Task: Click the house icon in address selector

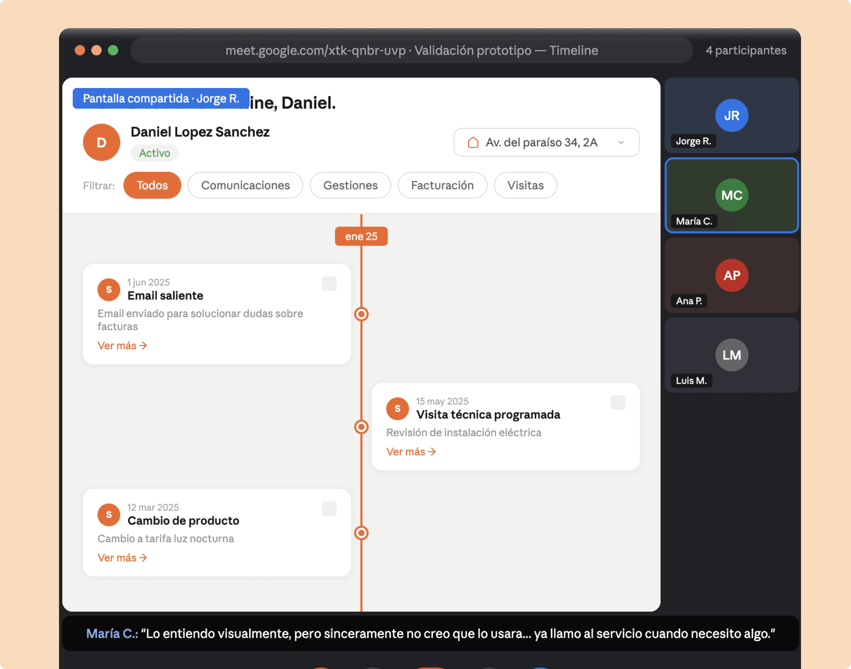Action: click(x=473, y=142)
